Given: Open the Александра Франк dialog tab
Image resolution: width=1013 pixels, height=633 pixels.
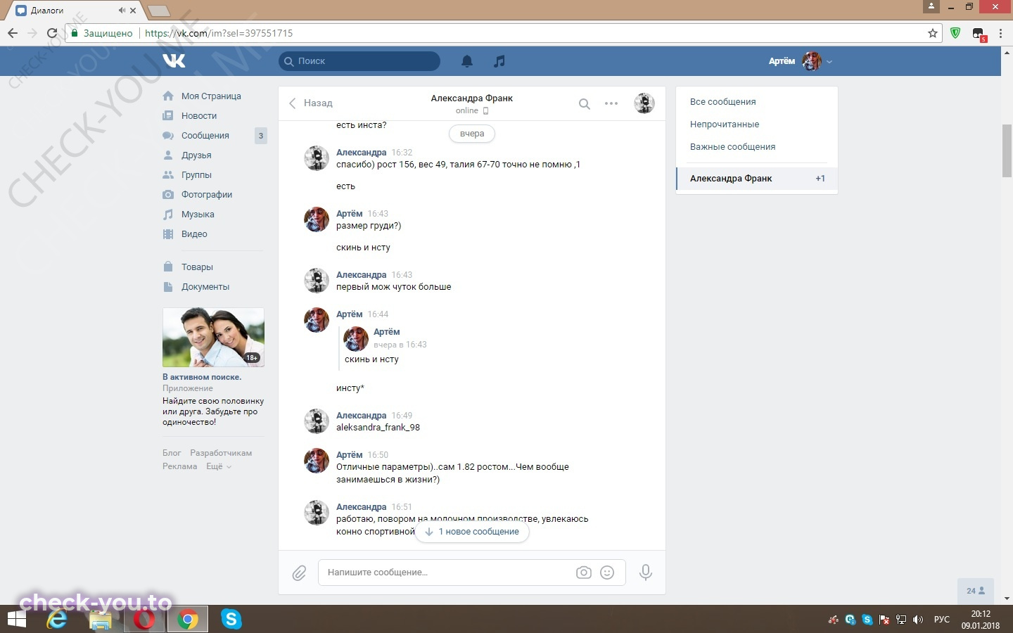Looking at the screenshot, I should 757,179.
